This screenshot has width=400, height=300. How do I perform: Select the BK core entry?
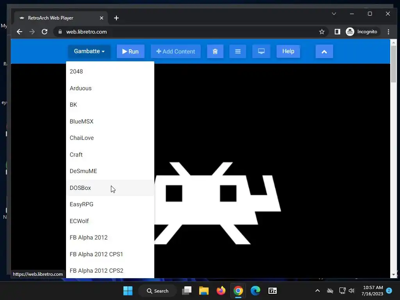click(110, 105)
